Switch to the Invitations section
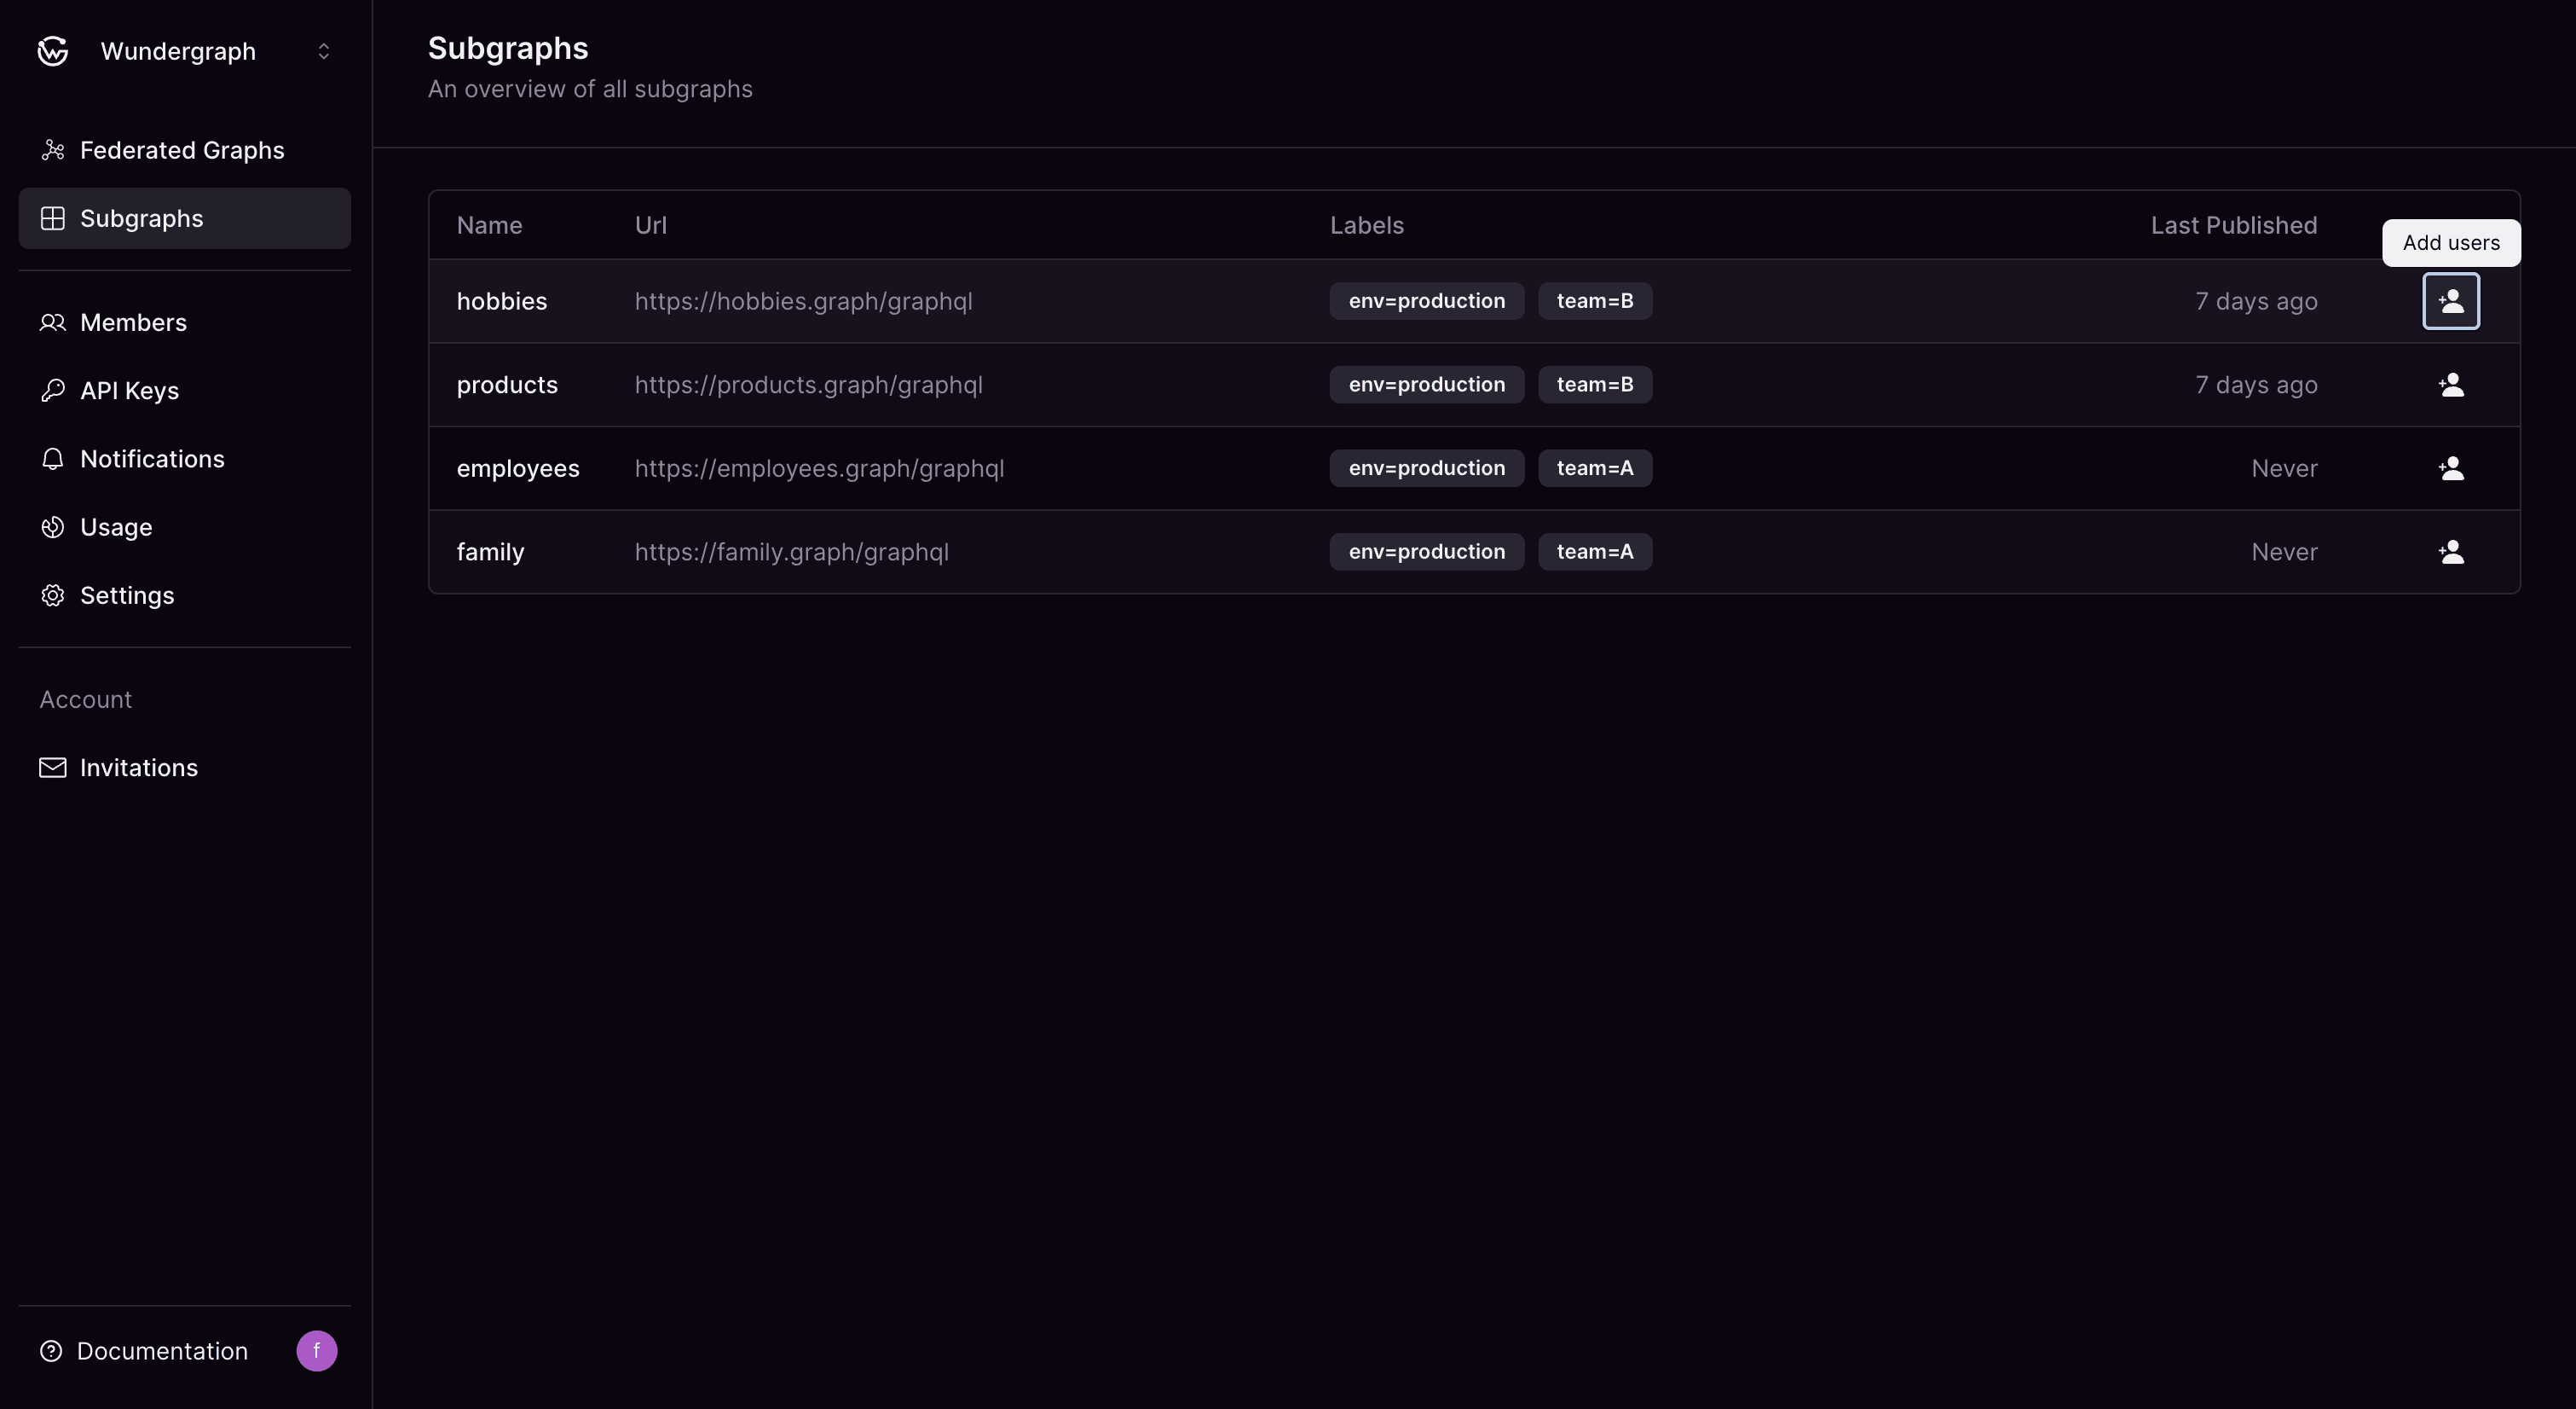The height and width of the screenshot is (1409, 2576). [139, 768]
